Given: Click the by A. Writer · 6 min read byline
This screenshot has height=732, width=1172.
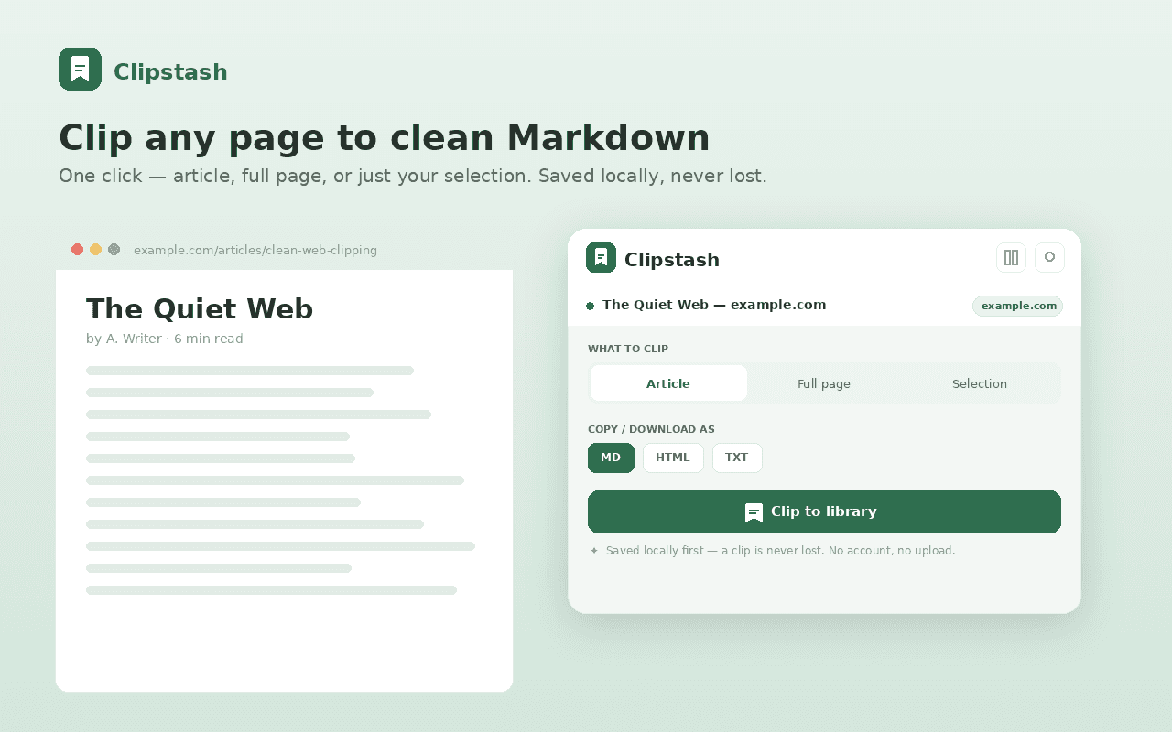Looking at the screenshot, I should tap(165, 339).
